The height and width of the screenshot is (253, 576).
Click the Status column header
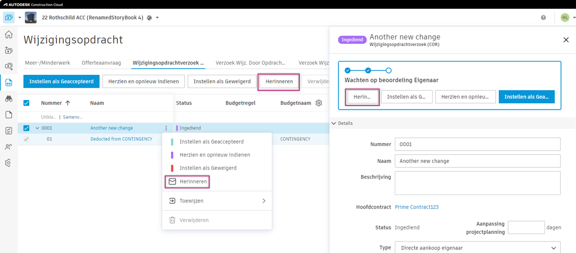[x=184, y=103]
